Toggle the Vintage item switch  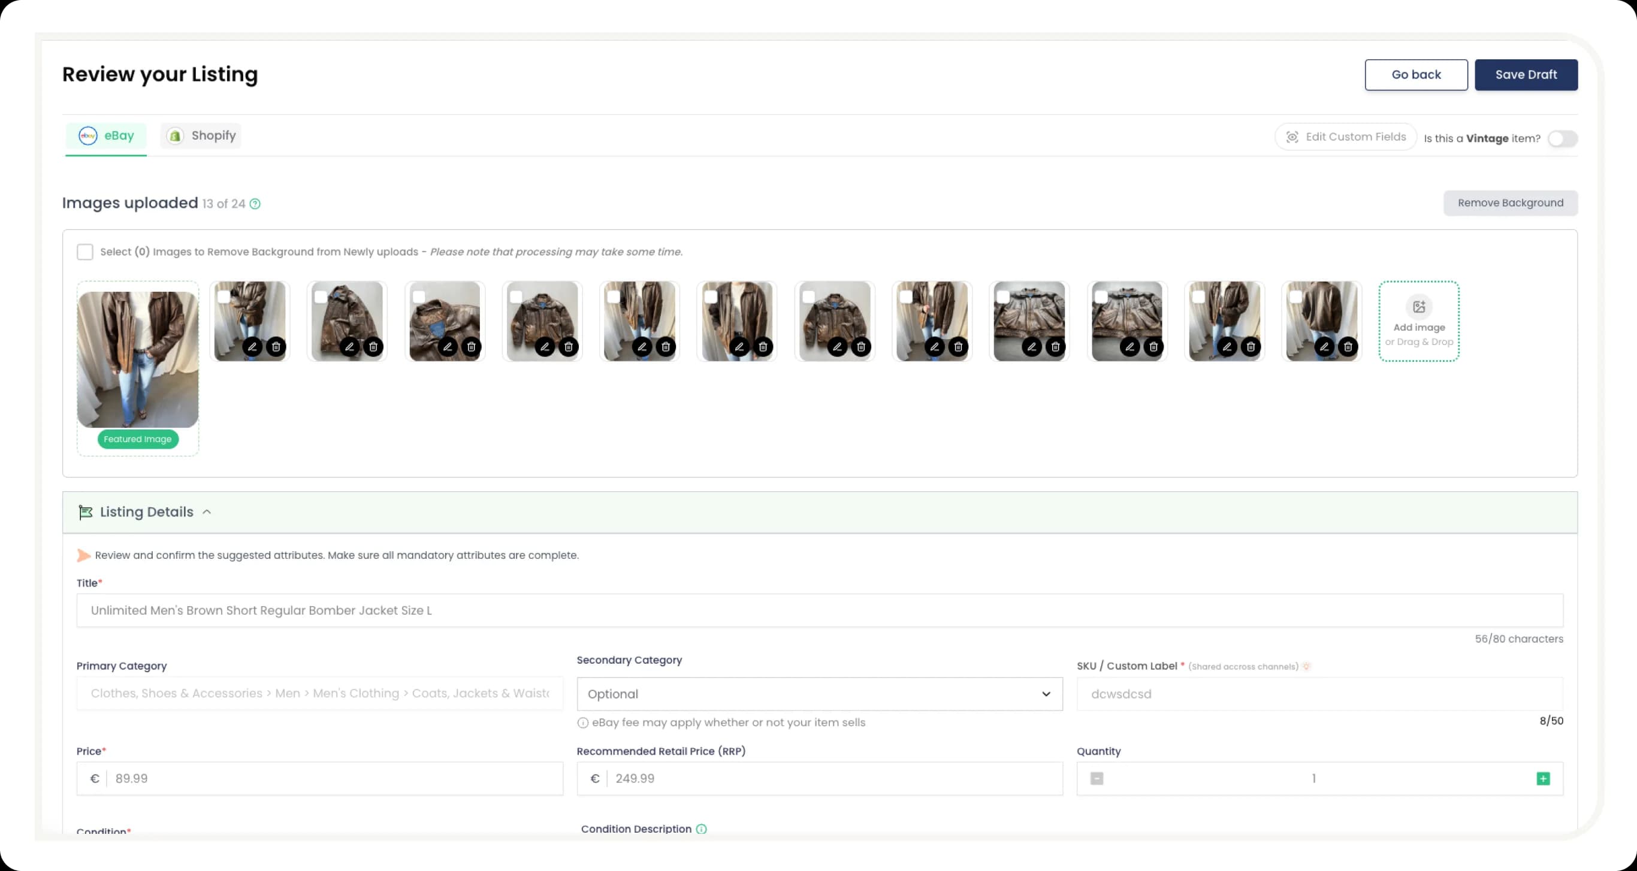point(1562,138)
